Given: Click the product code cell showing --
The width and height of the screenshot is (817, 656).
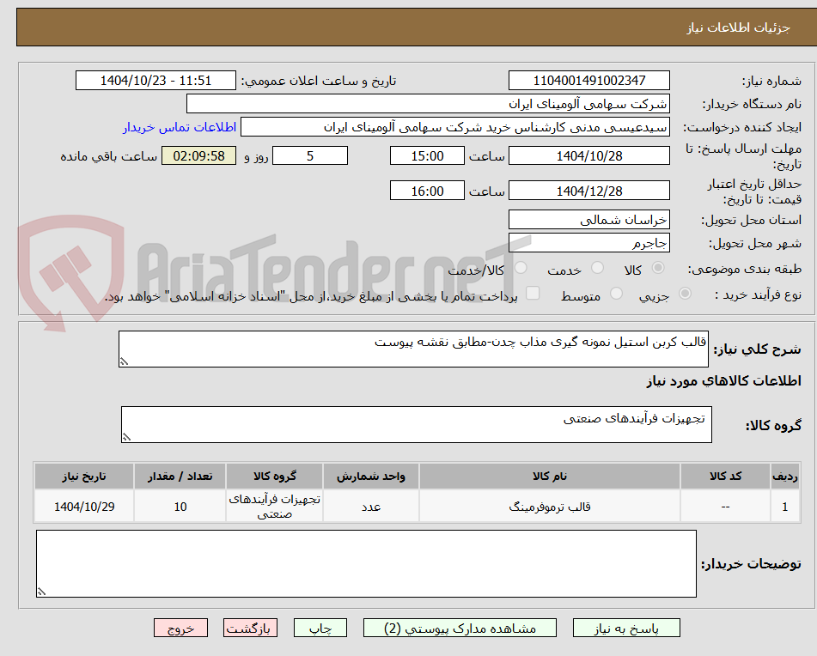Looking at the screenshot, I should (725, 506).
